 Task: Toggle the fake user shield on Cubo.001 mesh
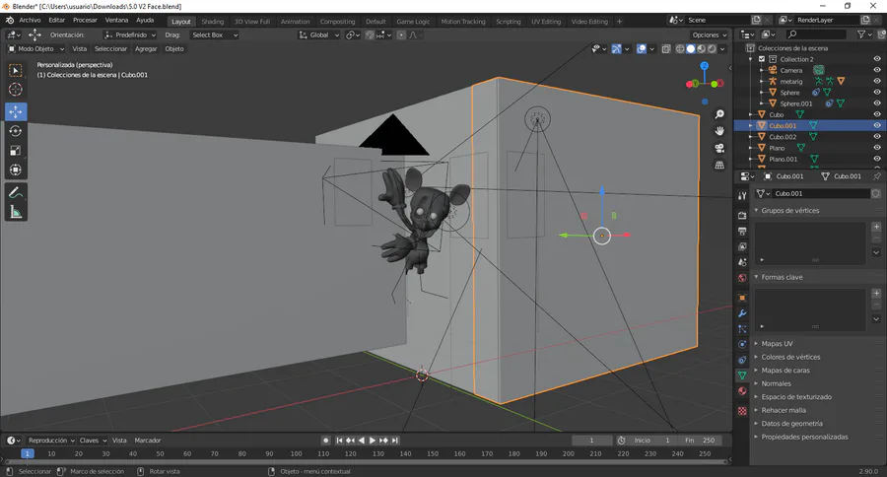876,193
